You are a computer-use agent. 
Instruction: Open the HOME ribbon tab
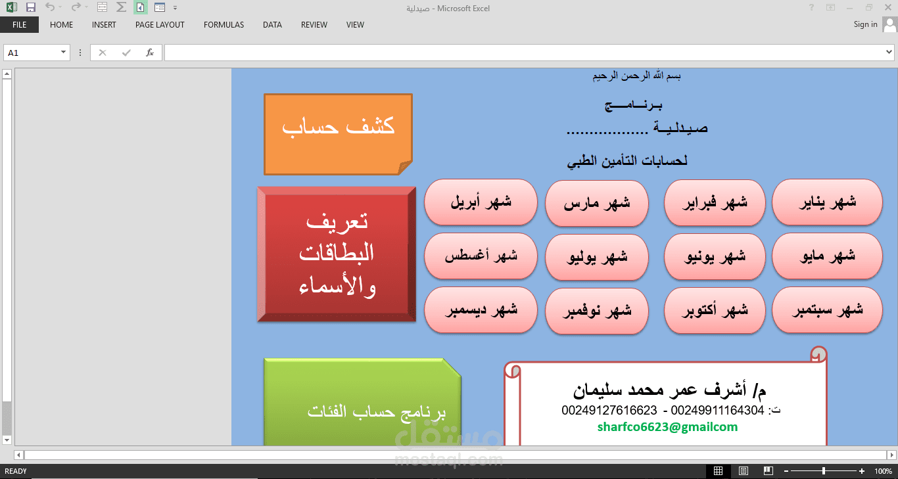point(62,25)
